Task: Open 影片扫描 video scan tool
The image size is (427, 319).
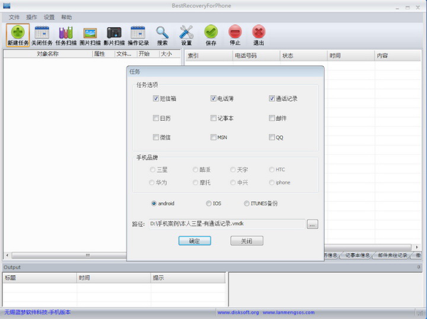Action: click(x=114, y=35)
